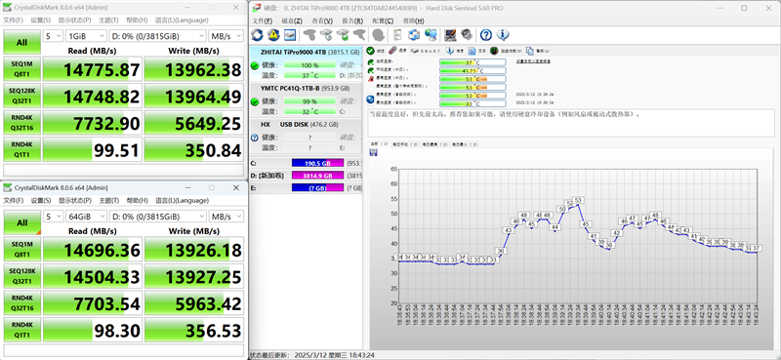781x360 pixels.
Task: Open the 文件(F) menu in Hard Disk Sentinel
Action: click(262, 20)
